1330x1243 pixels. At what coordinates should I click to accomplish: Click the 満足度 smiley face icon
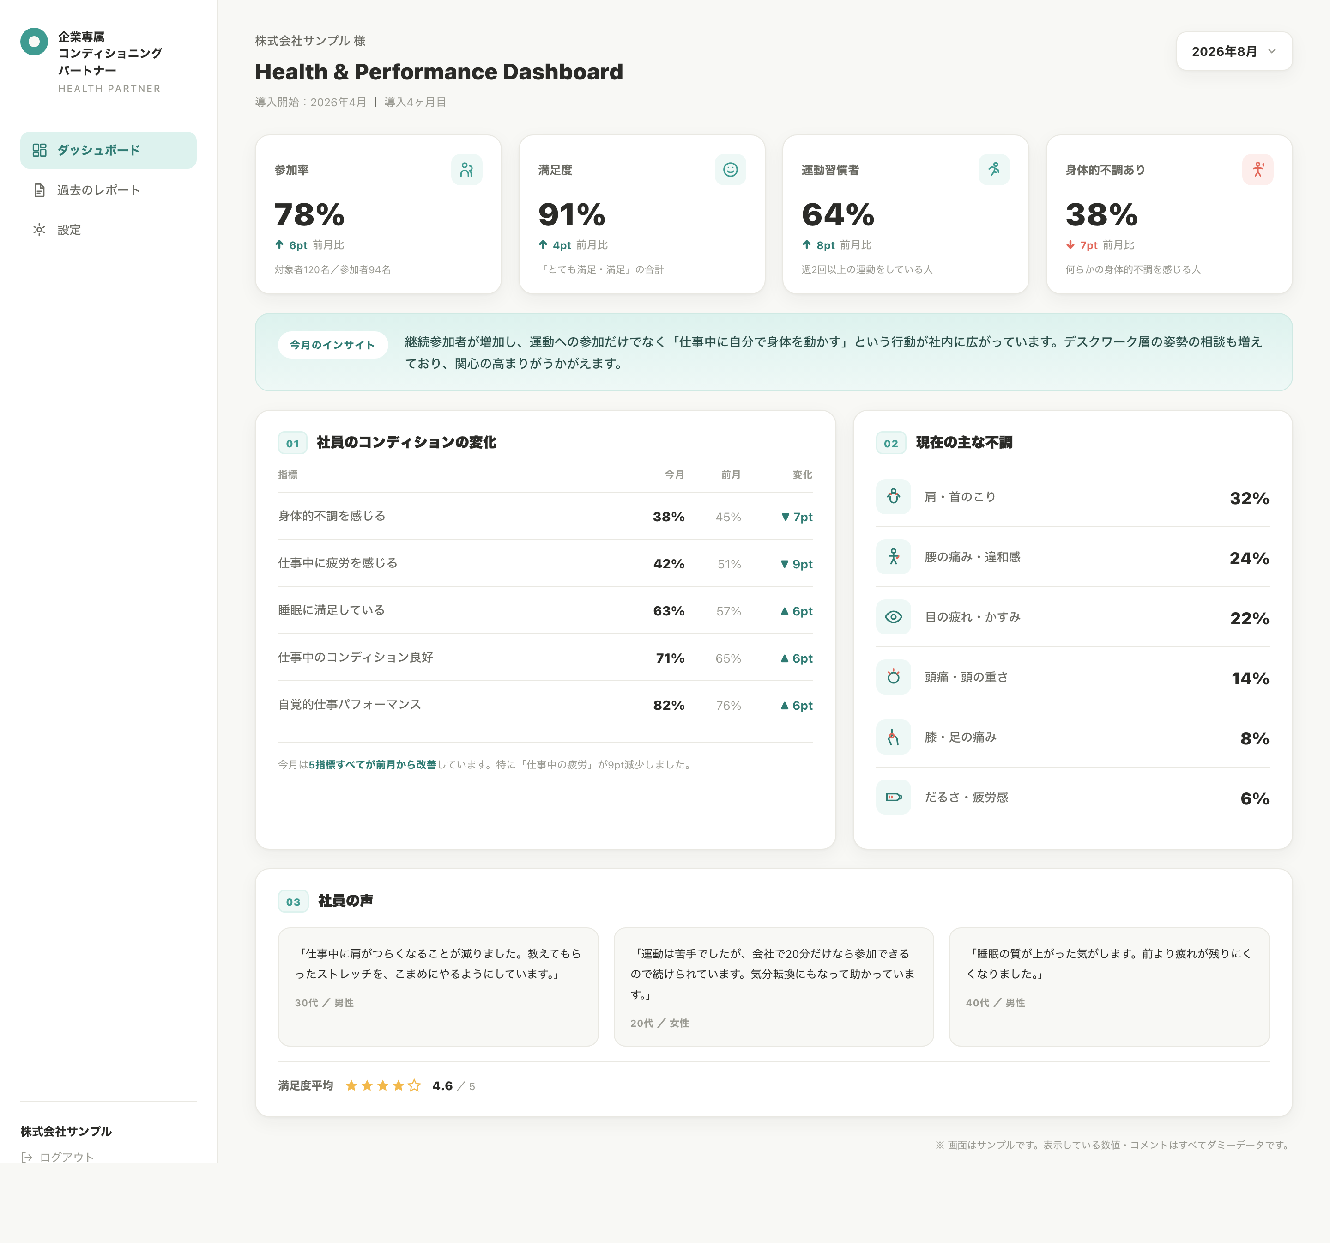(730, 169)
